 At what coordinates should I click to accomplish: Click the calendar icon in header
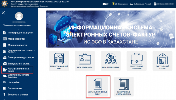[155, 4]
